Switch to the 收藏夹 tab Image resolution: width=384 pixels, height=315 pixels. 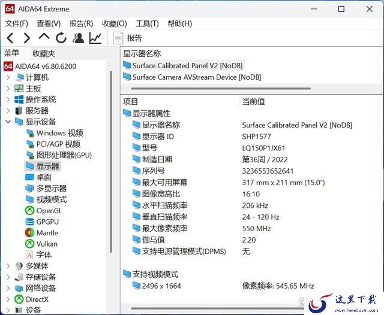click(x=44, y=53)
